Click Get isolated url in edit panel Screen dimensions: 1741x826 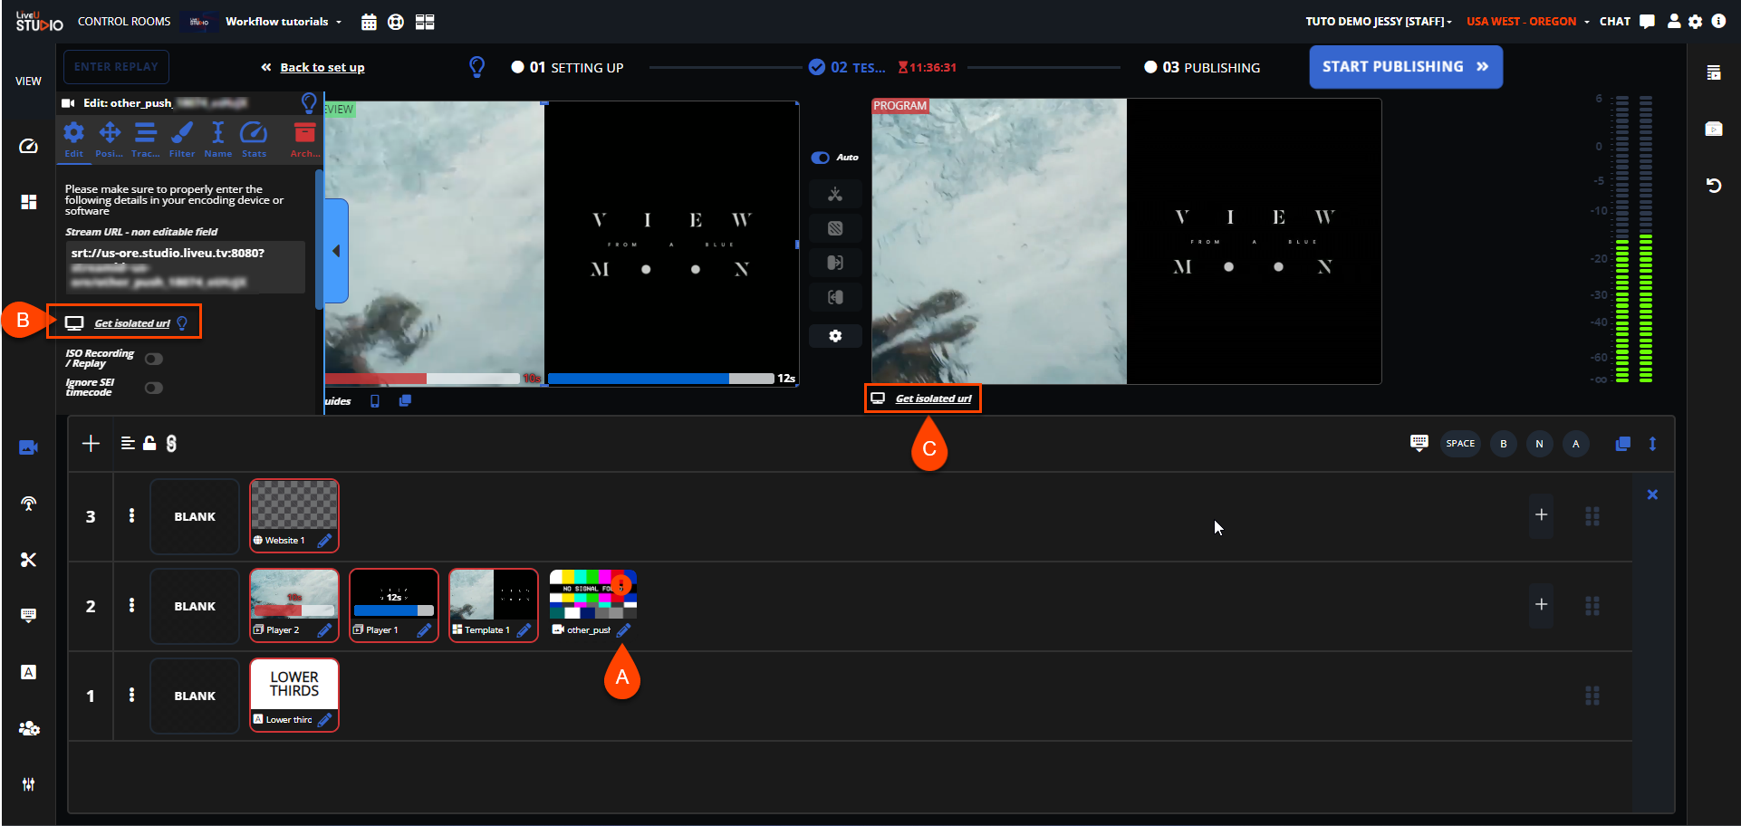pyautogui.click(x=131, y=323)
